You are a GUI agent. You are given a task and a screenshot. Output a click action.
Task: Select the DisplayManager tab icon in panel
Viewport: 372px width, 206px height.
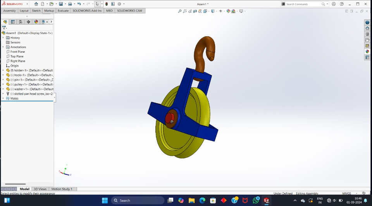[x=36, y=22]
